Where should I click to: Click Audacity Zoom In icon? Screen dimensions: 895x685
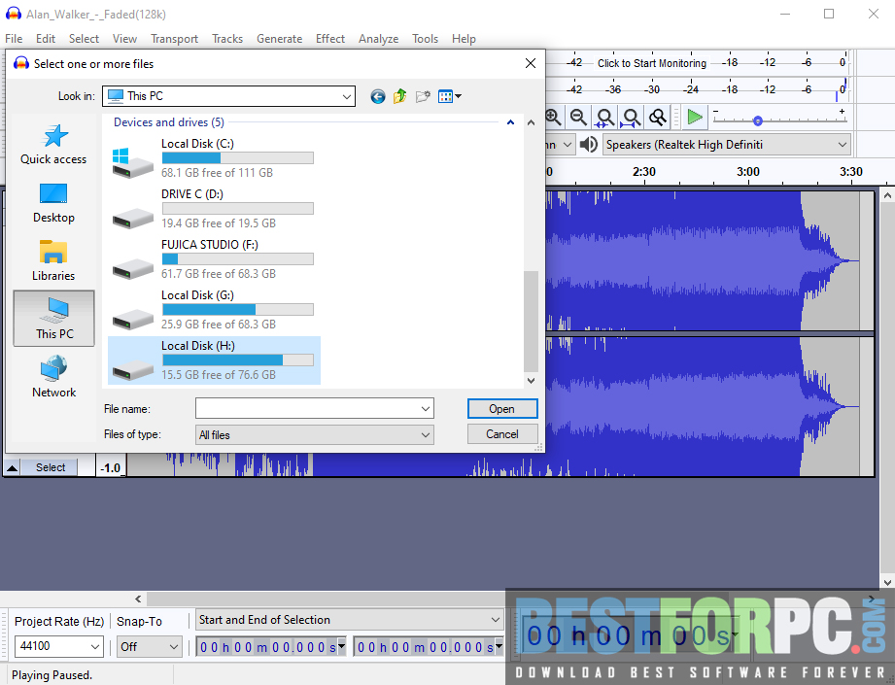point(553,118)
